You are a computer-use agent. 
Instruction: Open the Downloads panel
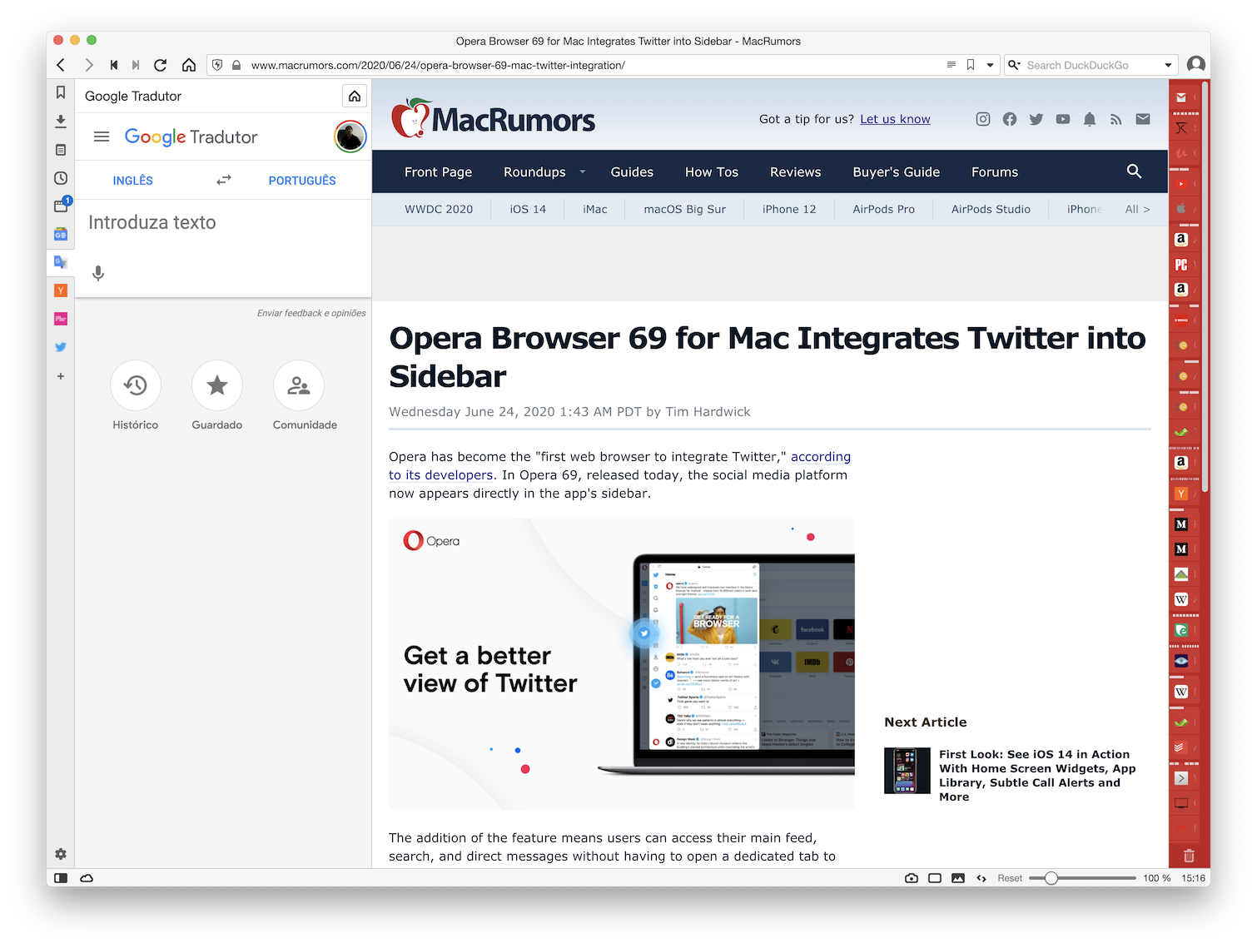61,122
